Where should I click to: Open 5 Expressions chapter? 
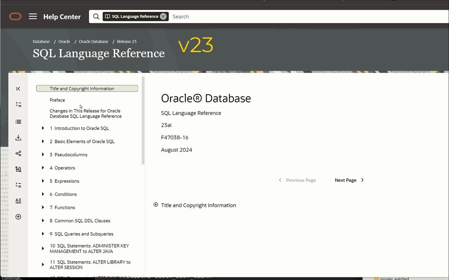(64, 181)
